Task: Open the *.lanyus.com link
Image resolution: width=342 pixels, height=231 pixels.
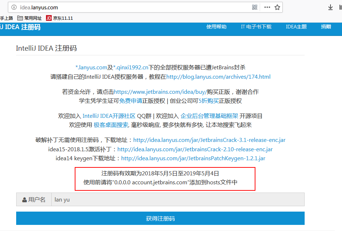Action: click(91, 68)
